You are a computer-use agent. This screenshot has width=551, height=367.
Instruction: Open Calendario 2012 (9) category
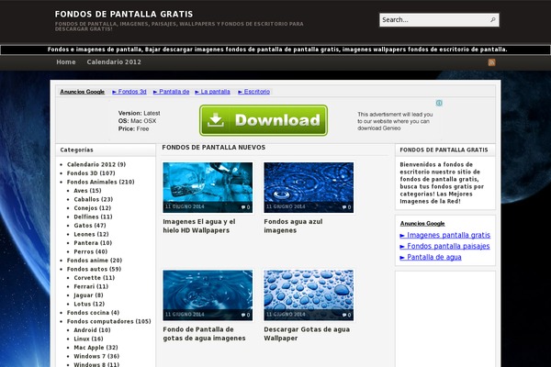tap(96, 164)
